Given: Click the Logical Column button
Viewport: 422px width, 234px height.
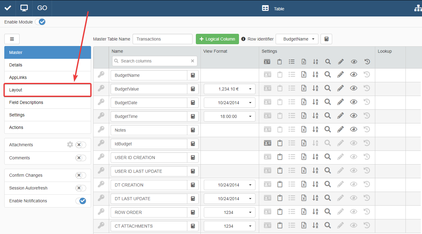Looking at the screenshot, I should pos(217,39).
